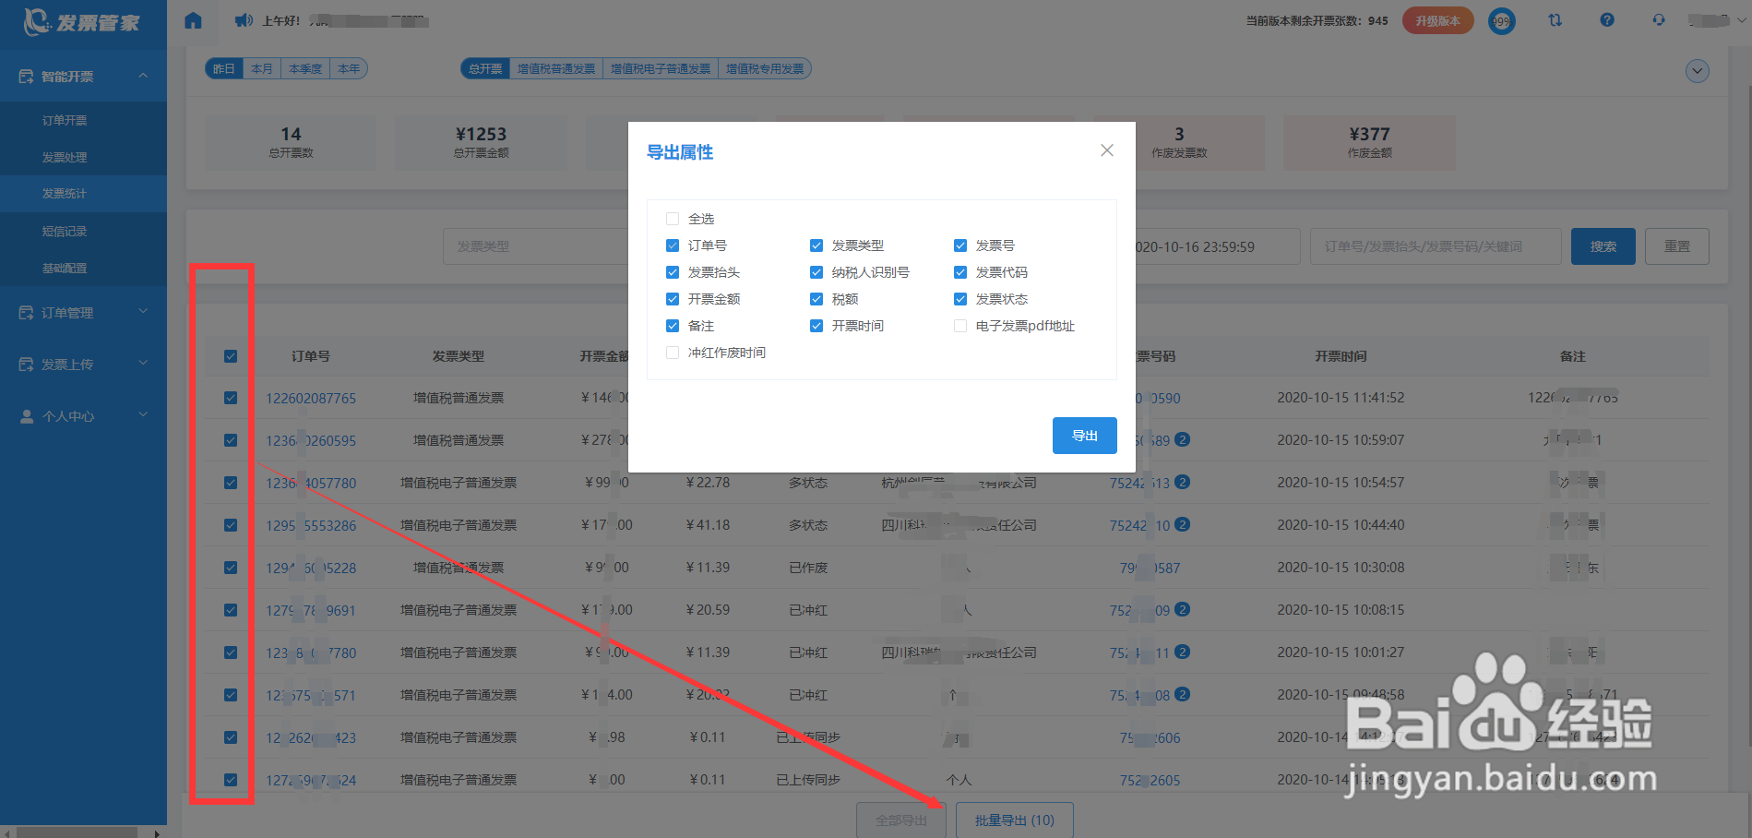
Task: Expand the 发票上传 sidebar section
Action: 83,364
